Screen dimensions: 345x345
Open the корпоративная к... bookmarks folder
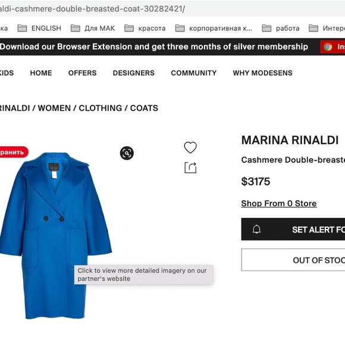(x=214, y=28)
